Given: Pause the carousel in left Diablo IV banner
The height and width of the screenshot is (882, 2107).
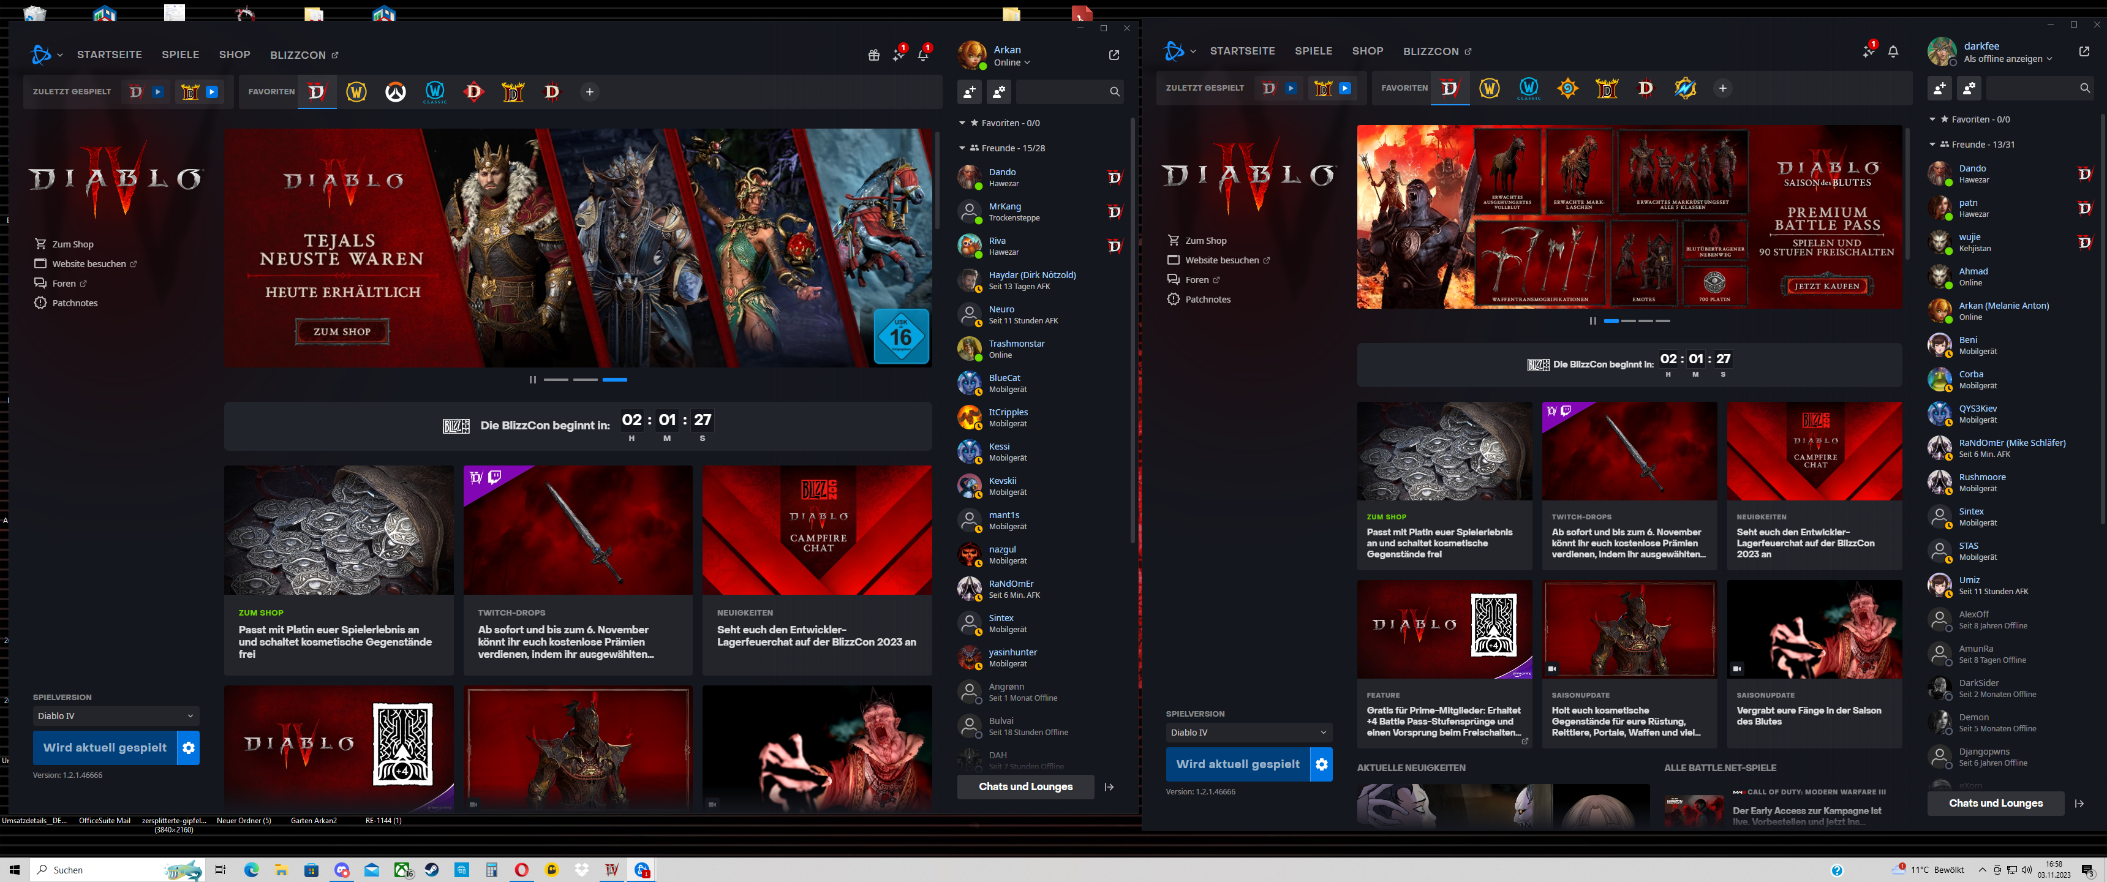Looking at the screenshot, I should point(532,380).
